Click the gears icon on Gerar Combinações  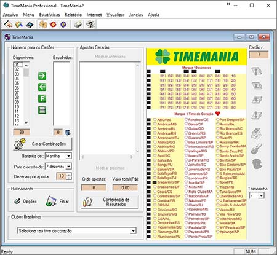pos(20,144)
